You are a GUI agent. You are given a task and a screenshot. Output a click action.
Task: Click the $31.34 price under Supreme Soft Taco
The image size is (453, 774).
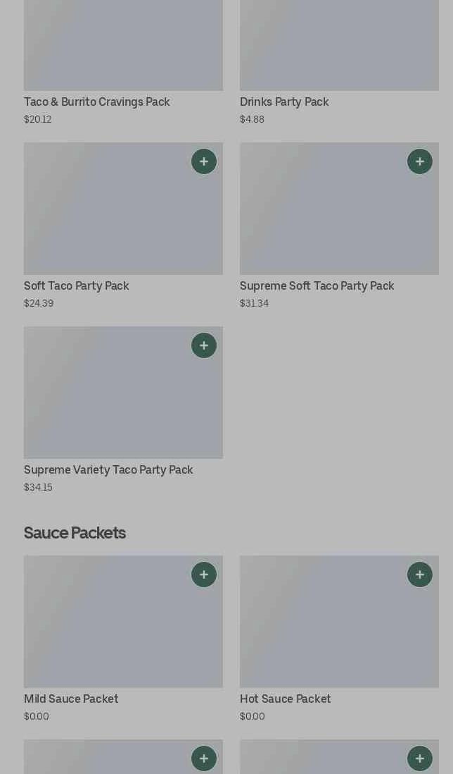click(254, 304)
